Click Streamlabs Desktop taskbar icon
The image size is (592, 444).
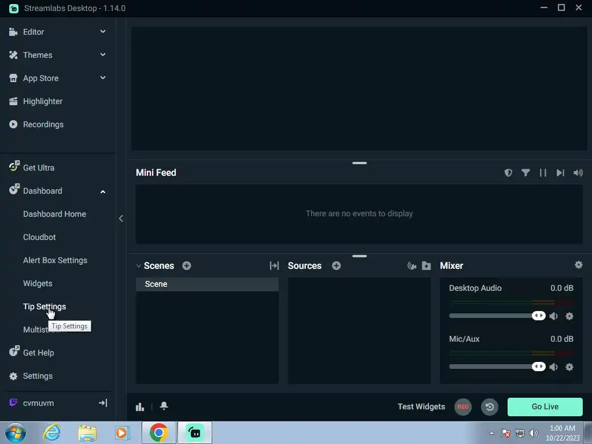[195, 432]
